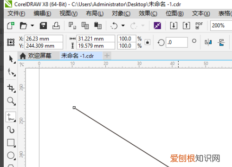This screenshot has height=167, width=232.
Task: Select the Artistic media tool
Action: [11, 130]
